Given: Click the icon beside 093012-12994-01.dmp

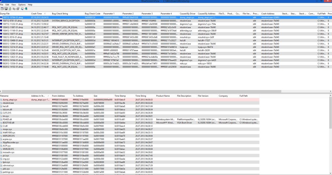Looking at the screenshot, I should pyautogui.click(x=1, y=44).
